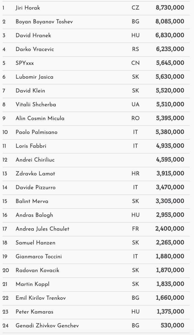Click player name Jiri Horak
This screenshot has width=194, height=335.
click(28, 8)
